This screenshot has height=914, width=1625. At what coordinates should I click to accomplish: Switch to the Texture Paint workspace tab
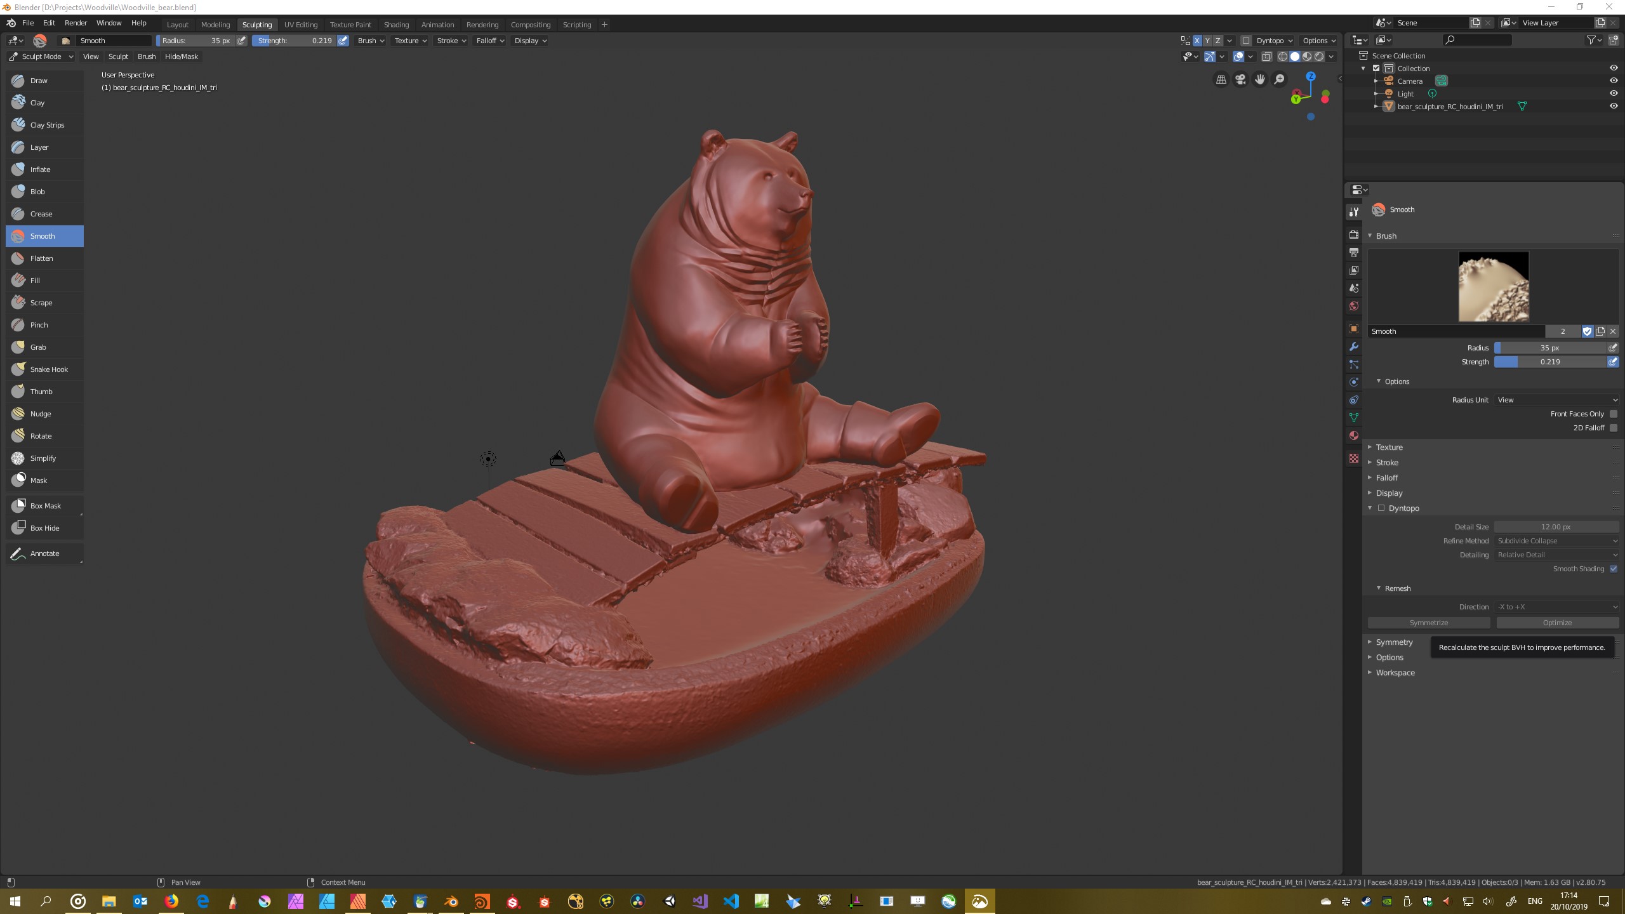pos(350,25)
